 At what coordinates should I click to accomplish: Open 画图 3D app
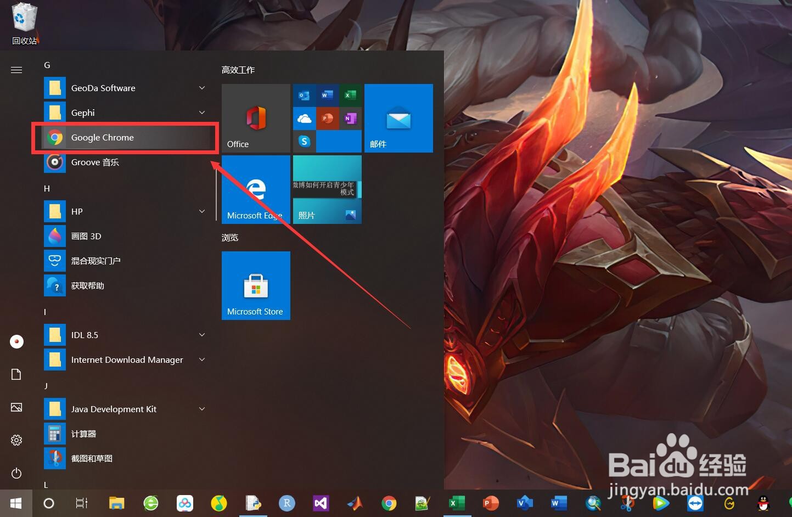[126, 236]
